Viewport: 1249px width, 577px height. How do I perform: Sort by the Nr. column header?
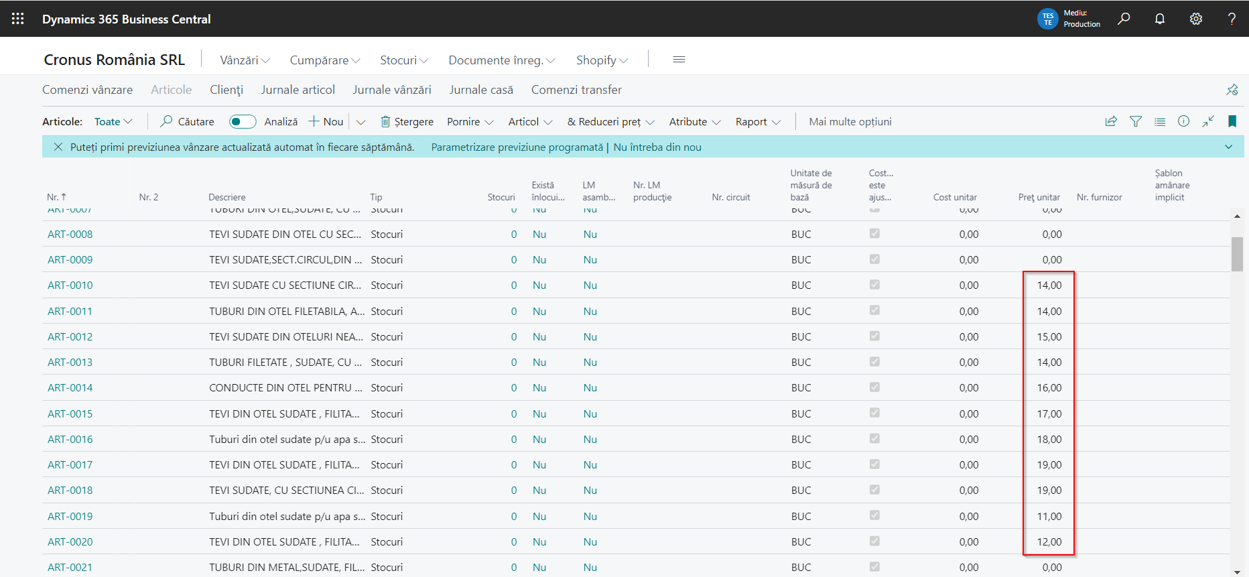pyautogui.click(x=57, y=197)
